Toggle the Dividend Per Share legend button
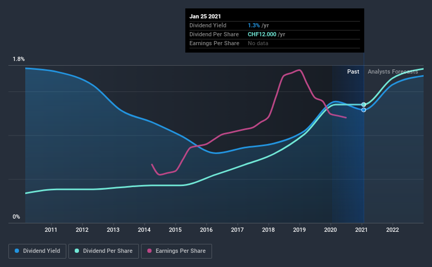The image size is (432, 267). coord(104,251)
